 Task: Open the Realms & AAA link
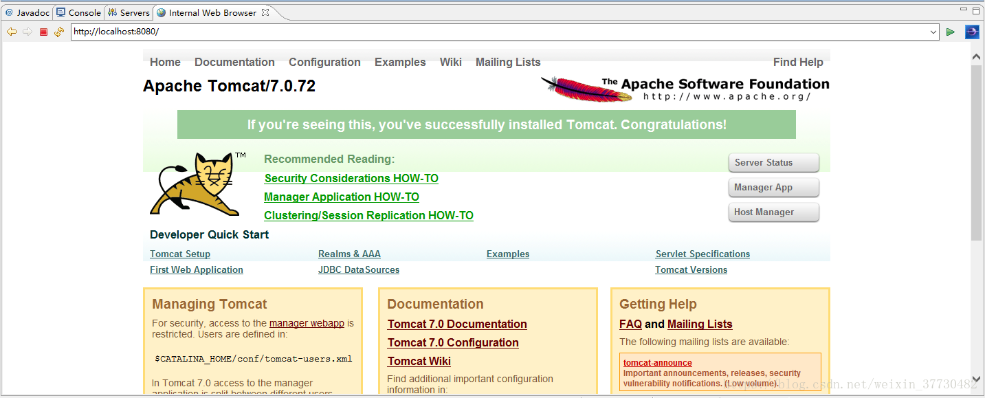coord(349,254)
